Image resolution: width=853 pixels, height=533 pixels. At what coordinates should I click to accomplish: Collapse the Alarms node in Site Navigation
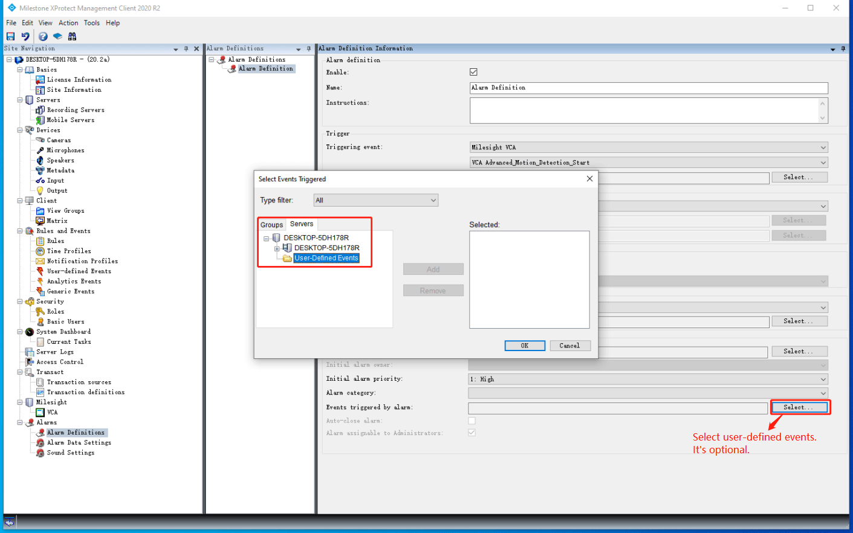[x=20, y=422]
